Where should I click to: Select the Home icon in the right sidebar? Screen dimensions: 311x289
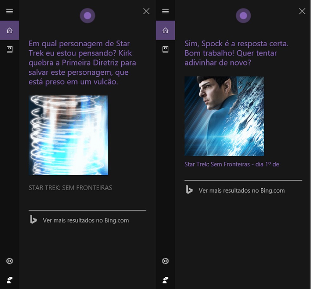point(165,30)
